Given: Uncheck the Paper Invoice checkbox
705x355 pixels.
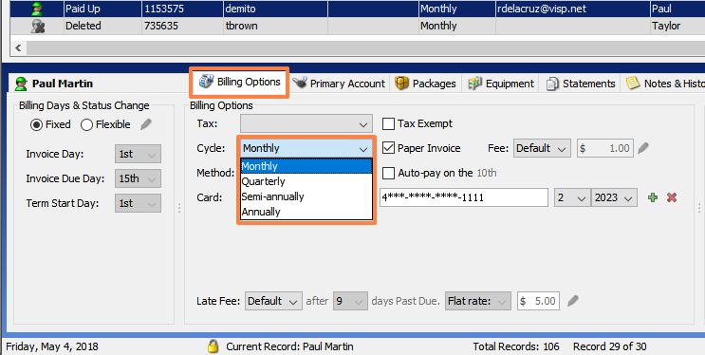Looking at the screenshot, I should click(388, 148).
